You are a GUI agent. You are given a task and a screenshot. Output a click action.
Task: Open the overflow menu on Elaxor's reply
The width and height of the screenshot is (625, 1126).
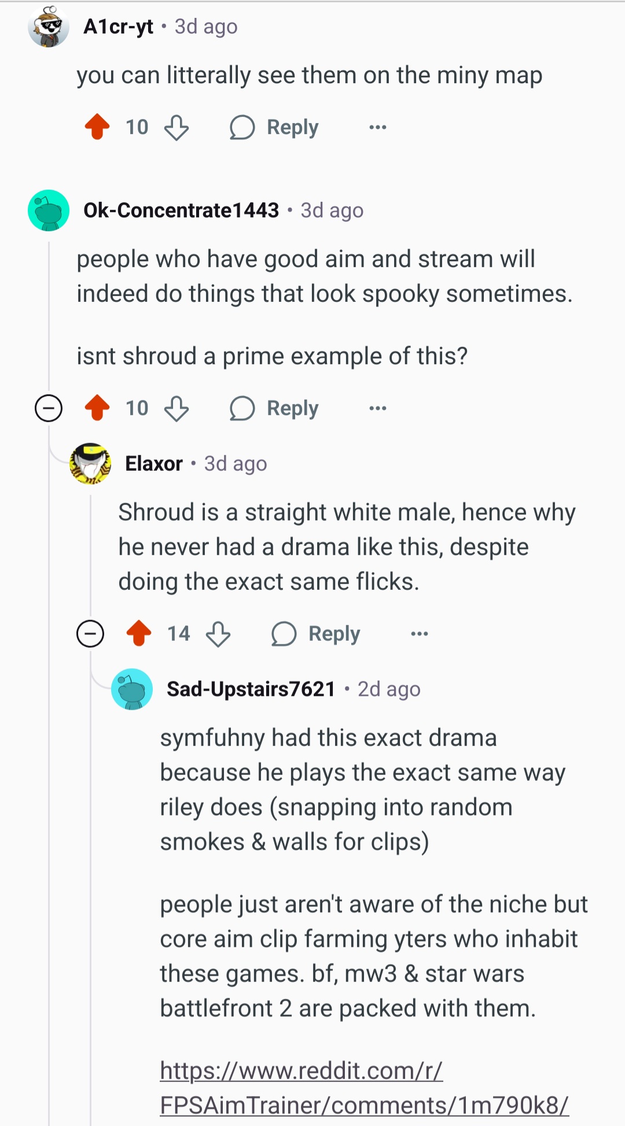[419, 634]
